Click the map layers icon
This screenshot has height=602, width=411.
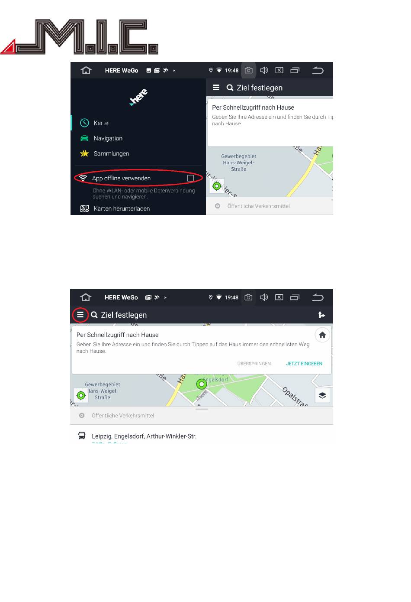[x=322, y=395]
